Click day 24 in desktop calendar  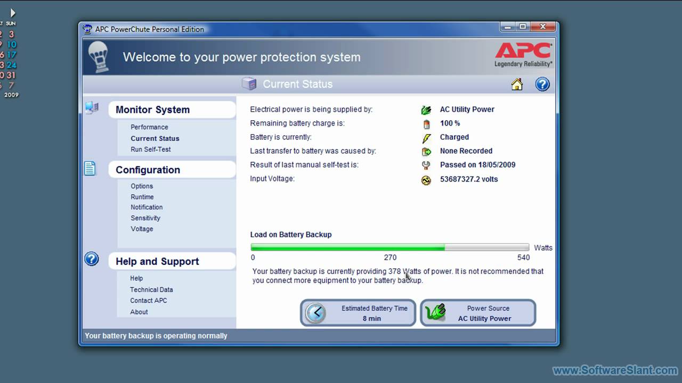[x=11, y=65]
